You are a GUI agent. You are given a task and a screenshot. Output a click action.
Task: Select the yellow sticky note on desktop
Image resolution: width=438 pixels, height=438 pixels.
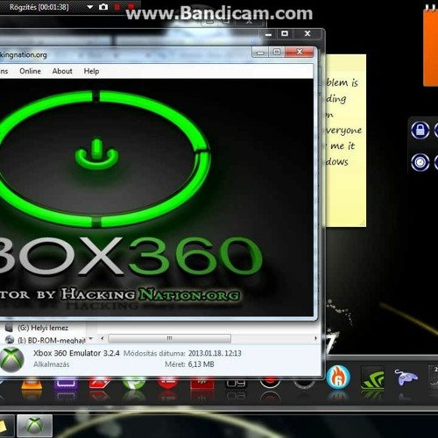coord(345,140)
